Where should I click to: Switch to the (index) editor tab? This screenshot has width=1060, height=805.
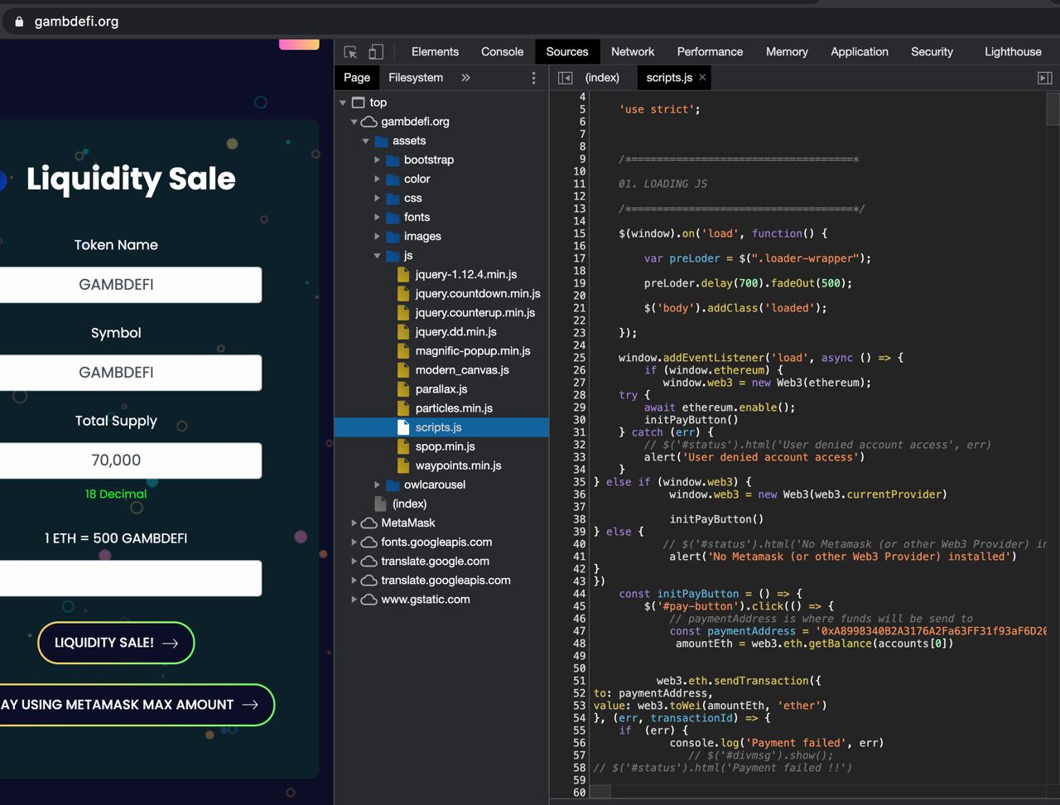click(602, 78)
